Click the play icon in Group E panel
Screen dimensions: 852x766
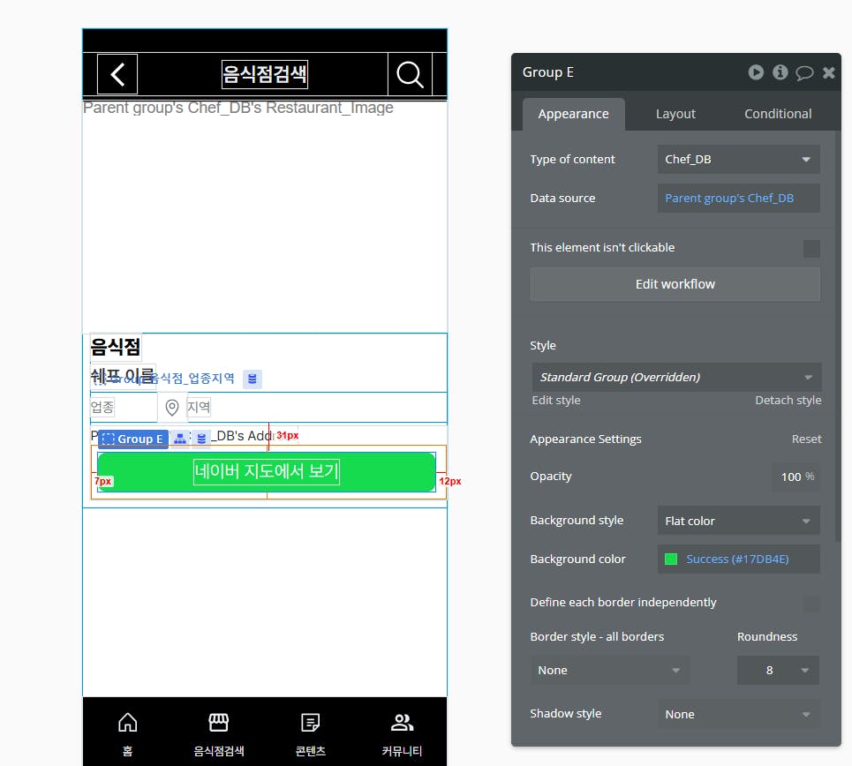[x=755, y=72]
